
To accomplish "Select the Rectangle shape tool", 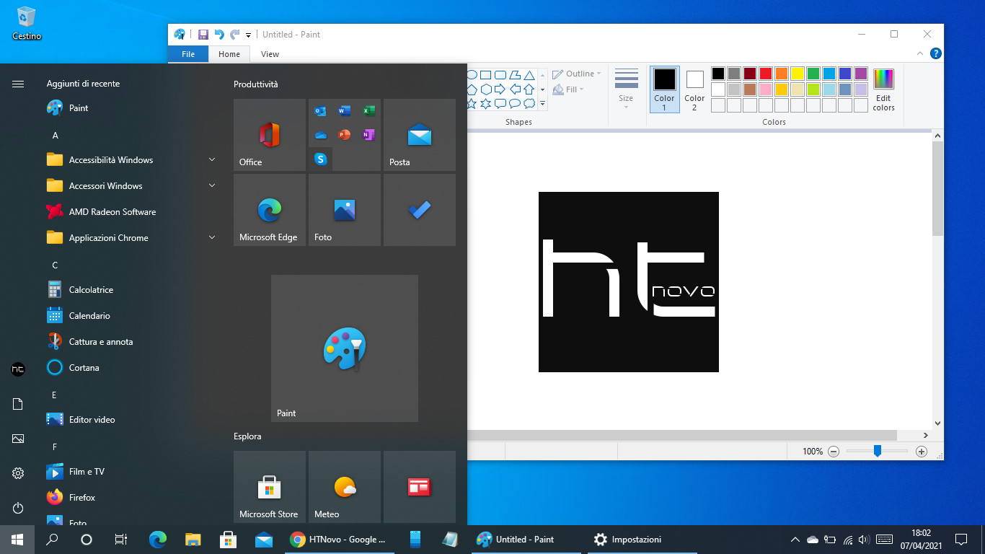I will tap(485, 74).
